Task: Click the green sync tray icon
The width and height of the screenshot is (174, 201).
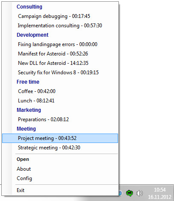Action: [130, 193]
